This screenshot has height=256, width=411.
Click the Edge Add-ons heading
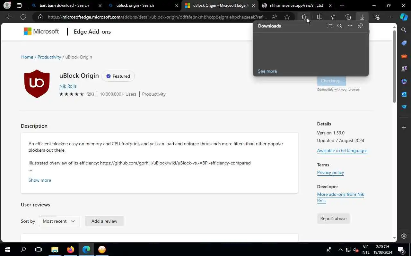(x=92, y=31)
